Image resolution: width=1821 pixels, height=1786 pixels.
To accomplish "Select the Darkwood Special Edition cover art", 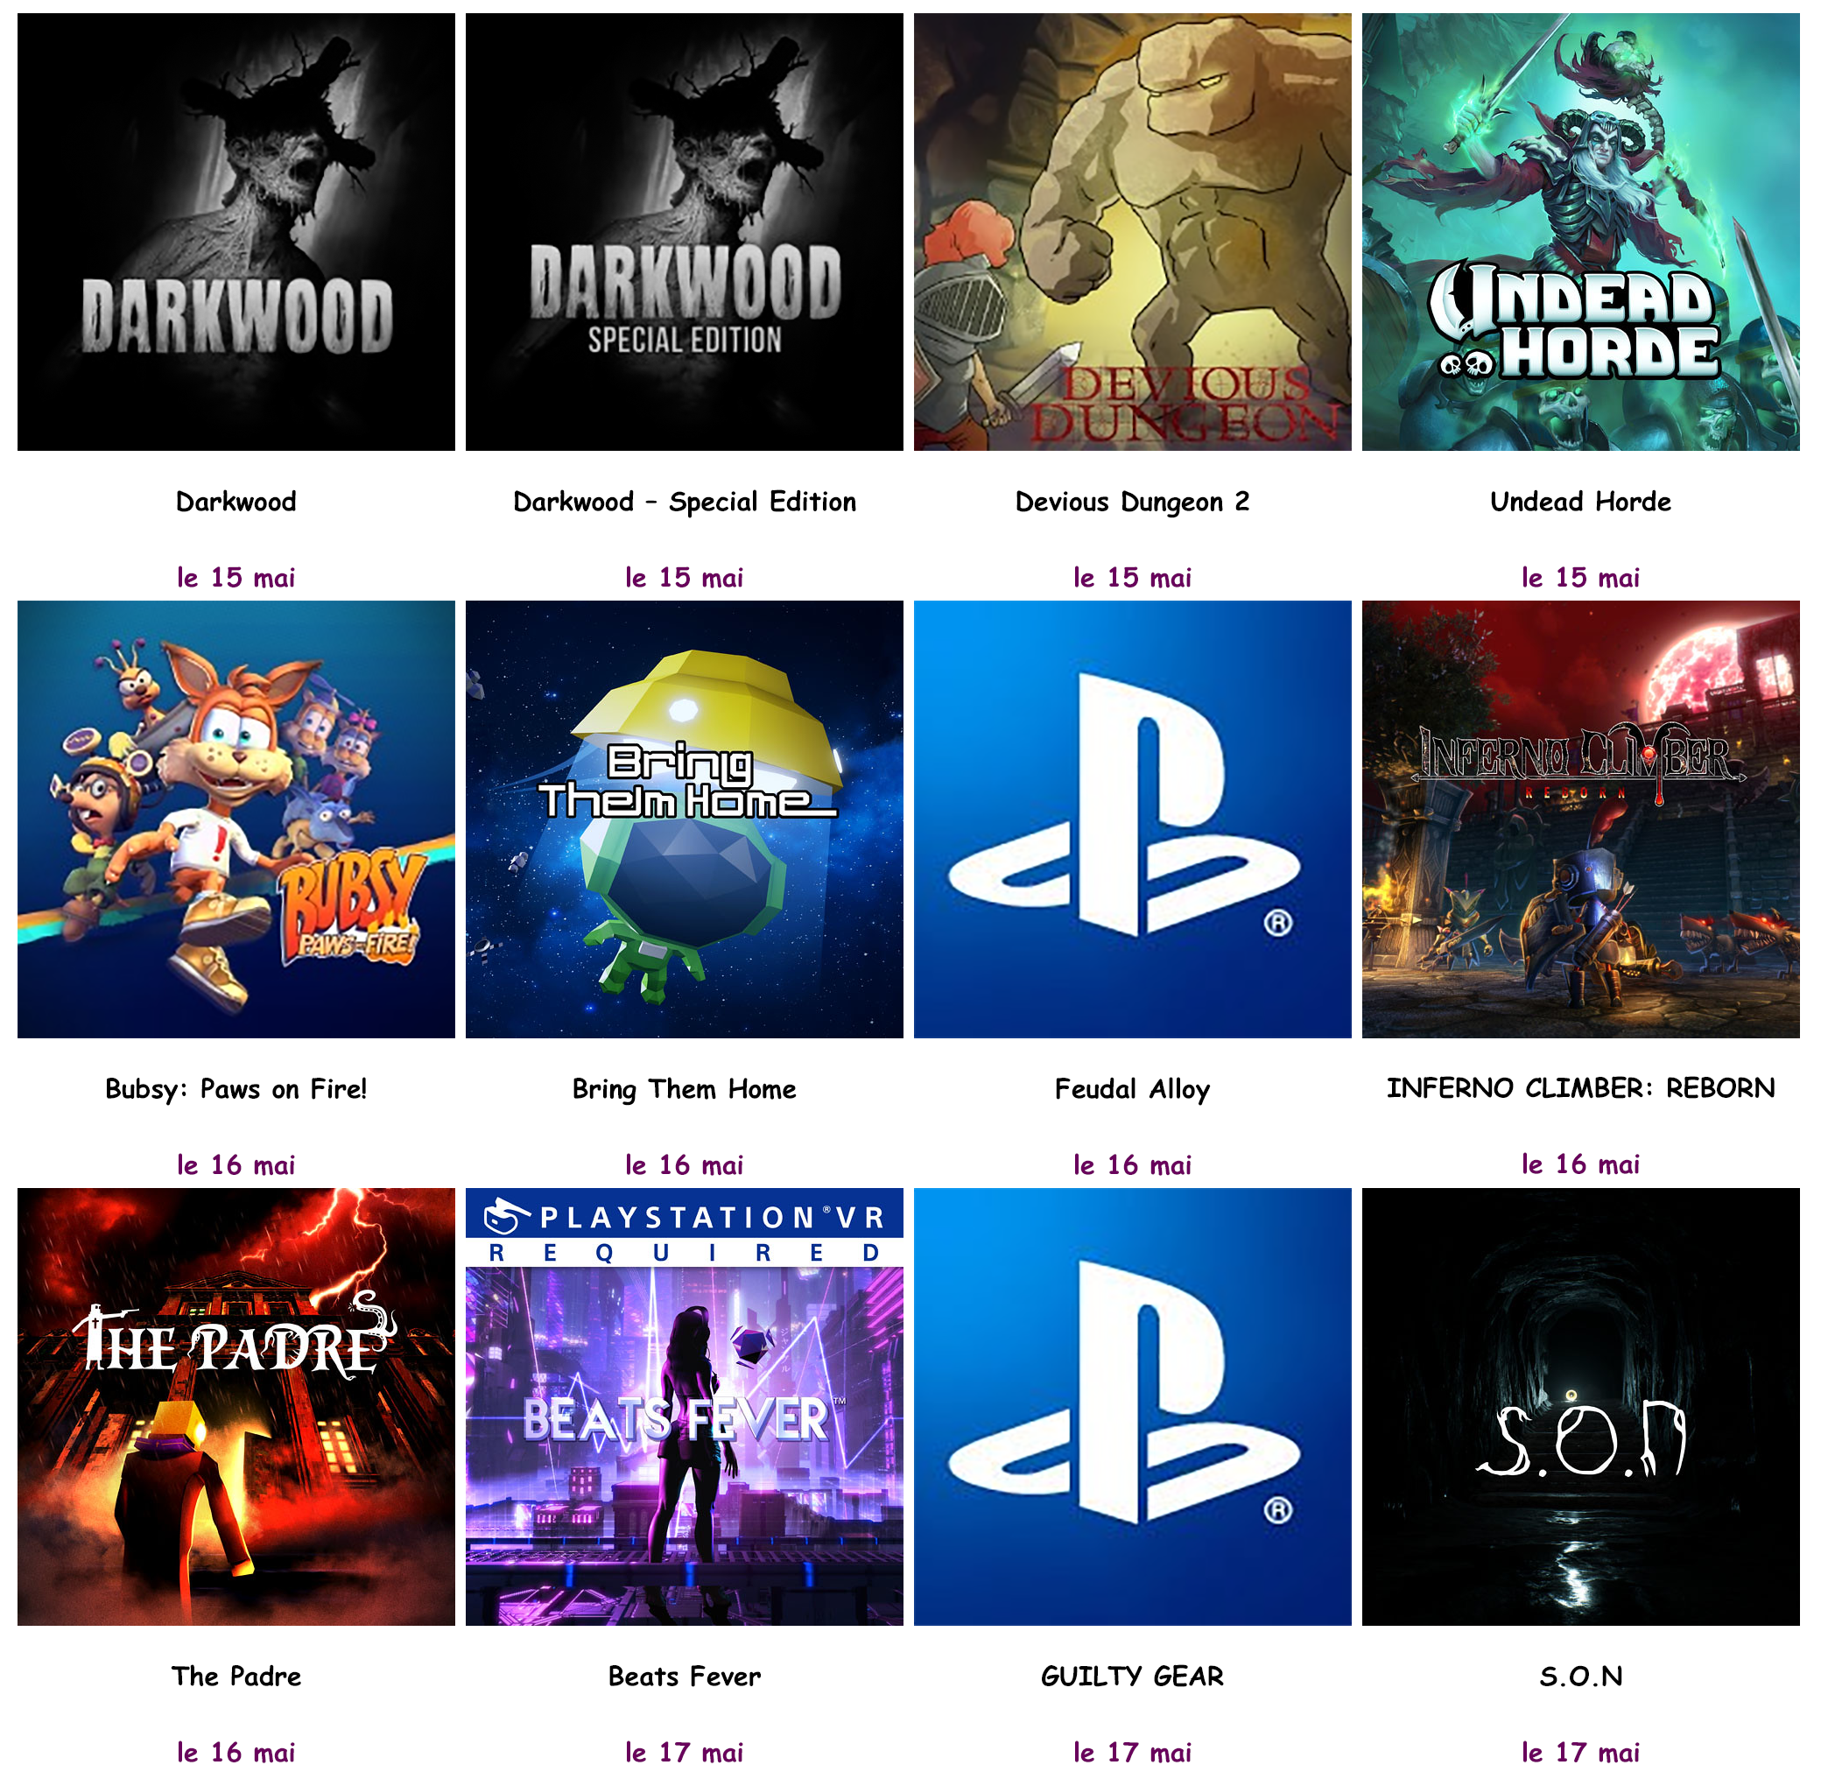I will (x=685, y=232).
